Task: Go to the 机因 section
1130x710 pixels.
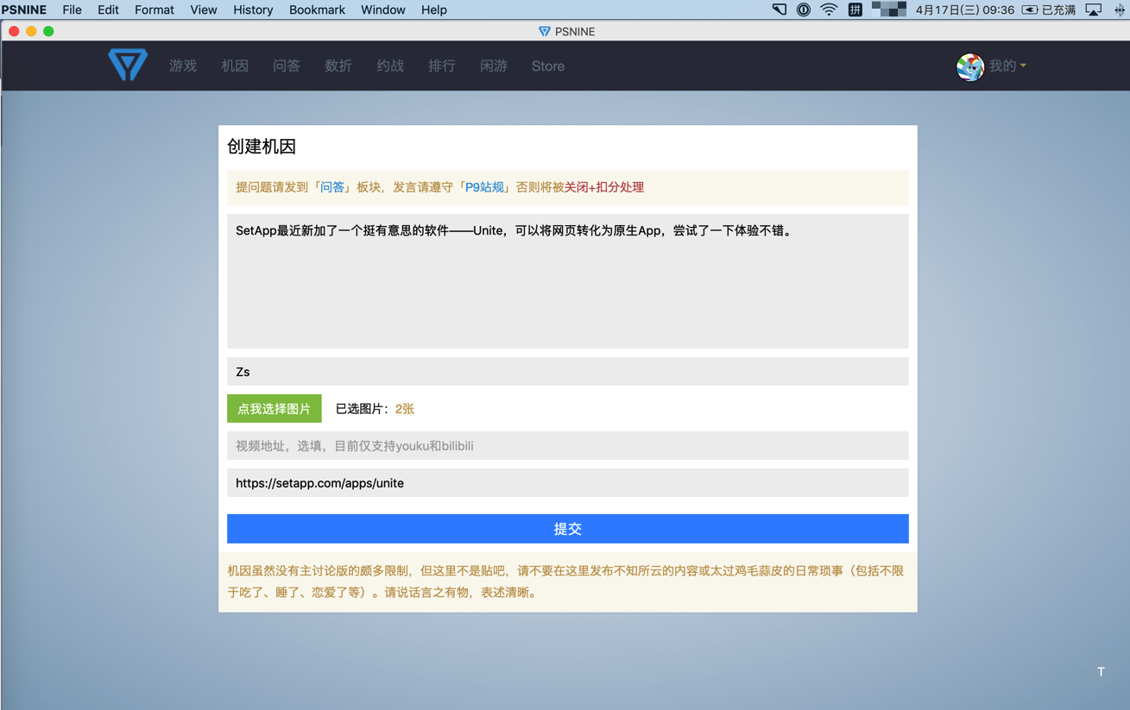Action: [x=235, y=66]
